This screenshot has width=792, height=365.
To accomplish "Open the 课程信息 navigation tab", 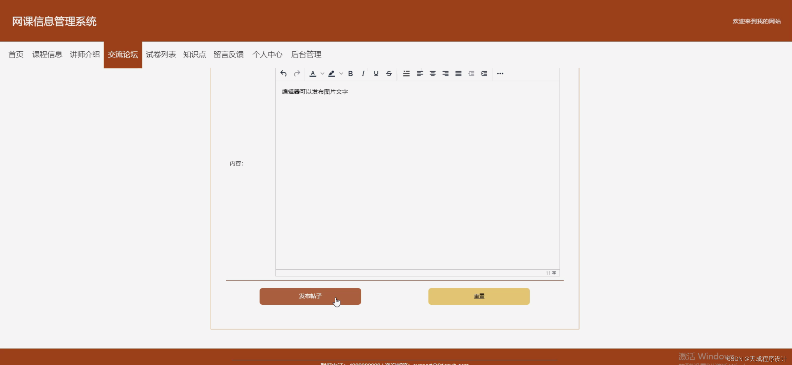I will 47,54.
